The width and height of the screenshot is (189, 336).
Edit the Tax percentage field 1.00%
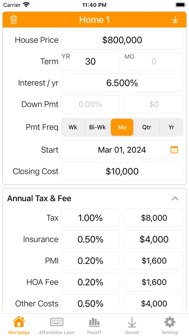[90, 218]
